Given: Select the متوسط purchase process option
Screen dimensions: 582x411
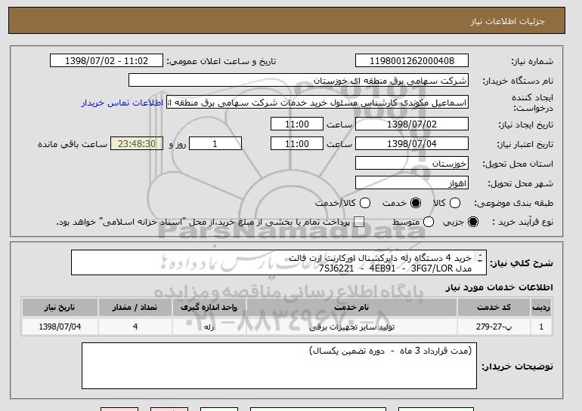Looking at the screenshot, I should [x=429, y=222].
